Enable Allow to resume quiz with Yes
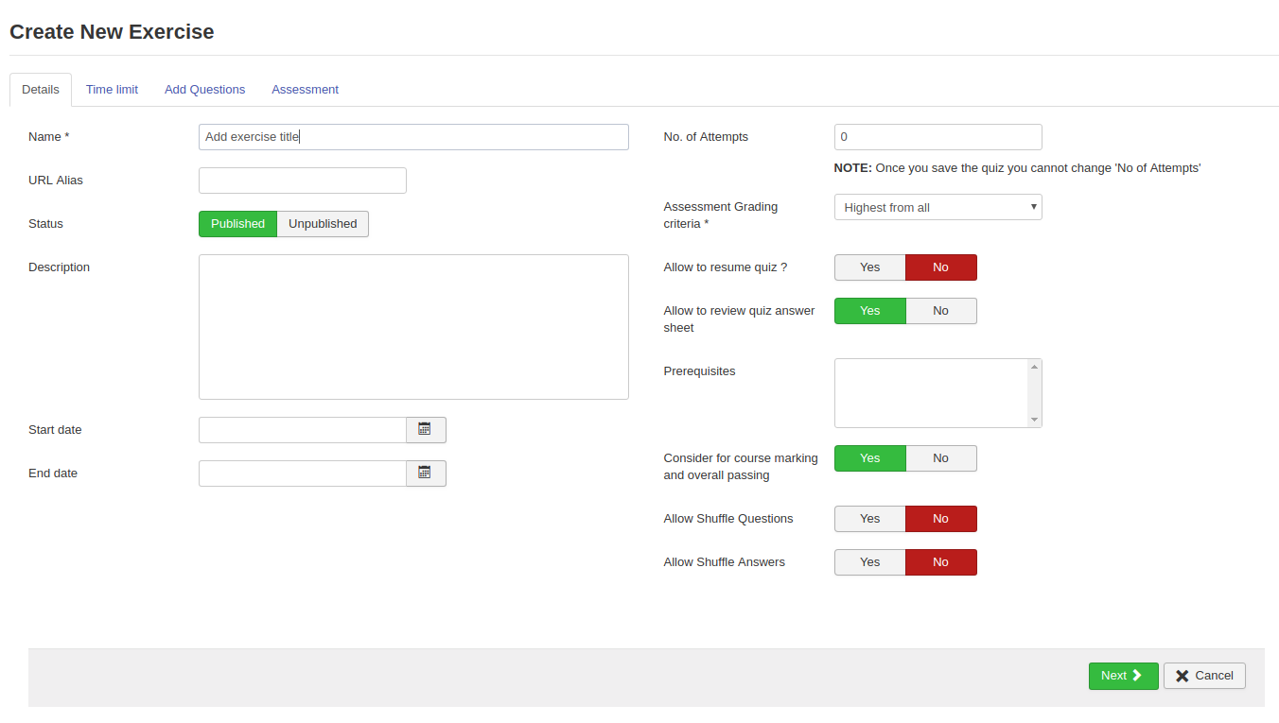Screen dimensions: 1279x723 click(x=869, y=267)
